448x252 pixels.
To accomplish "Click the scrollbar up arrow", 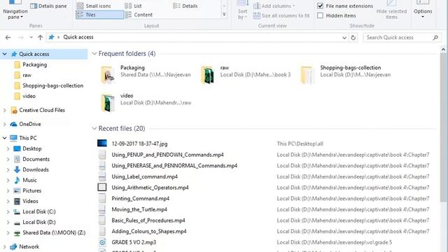I will coord(443,50).
